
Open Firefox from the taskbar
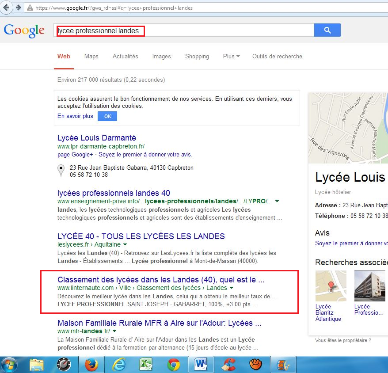coord(91,365)
